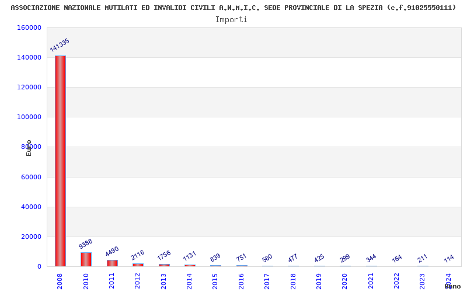Click the x-axis year 2021

371,281
